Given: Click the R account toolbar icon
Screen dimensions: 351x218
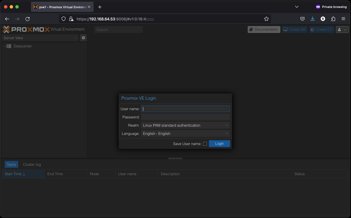Looking at the screenshot, I should point(323,19).
